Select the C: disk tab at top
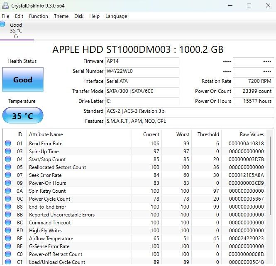This screenshot has width=276, height=266. click(x=16, y=30)
